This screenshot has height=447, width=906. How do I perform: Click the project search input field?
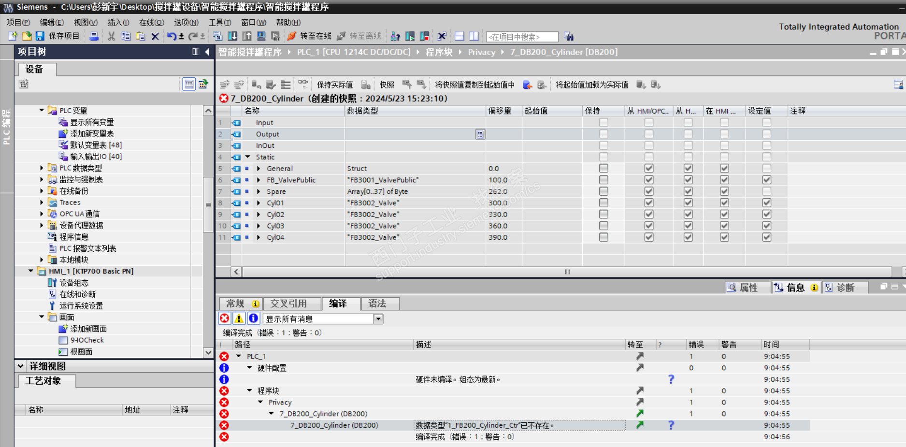(x=522, y=37)
